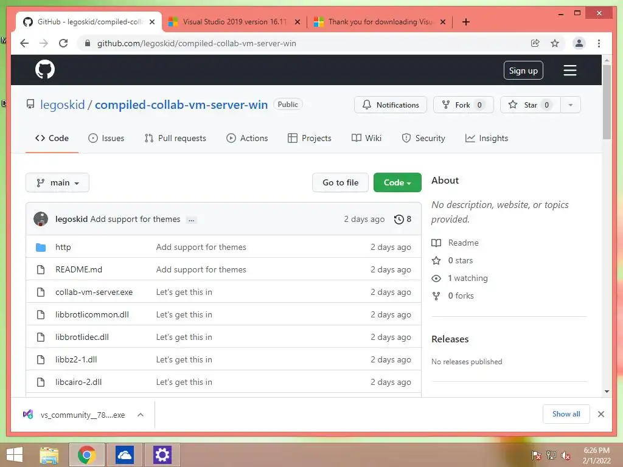View the 0 stars link
Viewport: 623px width, 467px height.
(x=453, y=260)
